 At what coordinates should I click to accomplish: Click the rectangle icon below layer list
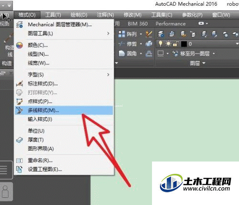tap(161, 54)
